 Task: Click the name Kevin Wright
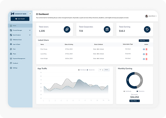(x=44, y=58)
